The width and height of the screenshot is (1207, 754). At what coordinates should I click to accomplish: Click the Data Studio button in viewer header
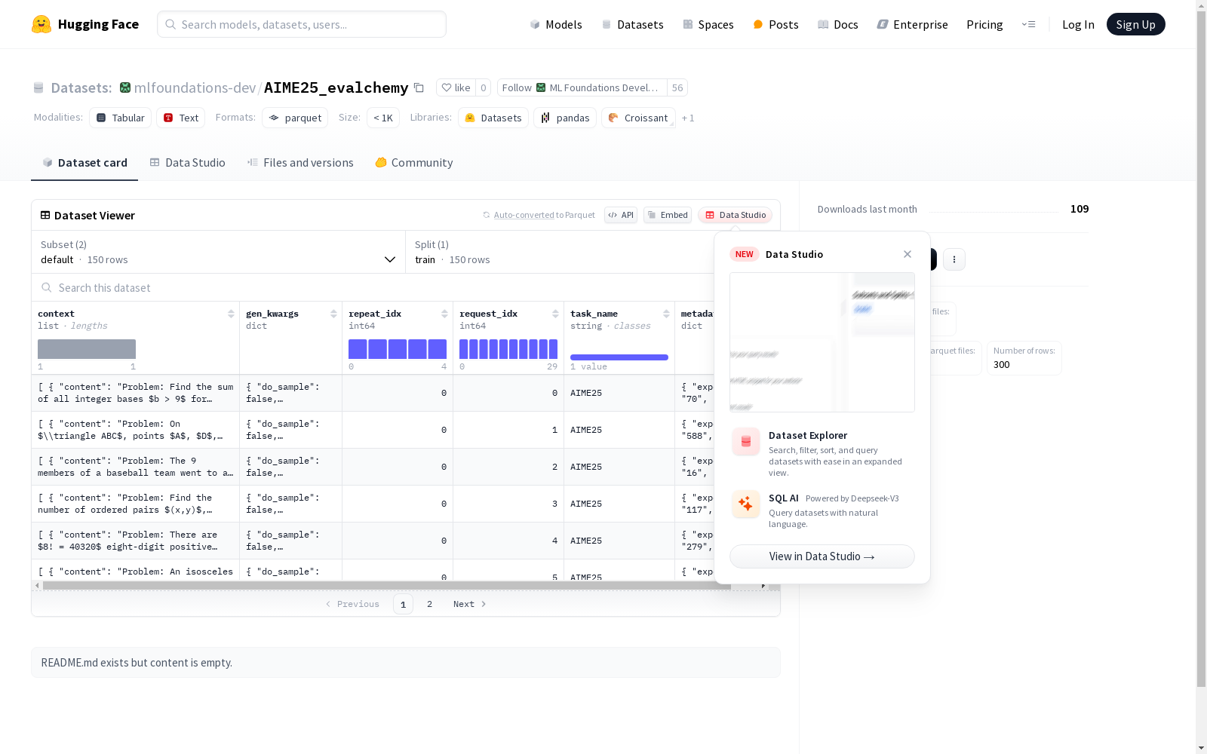[735, 215]
